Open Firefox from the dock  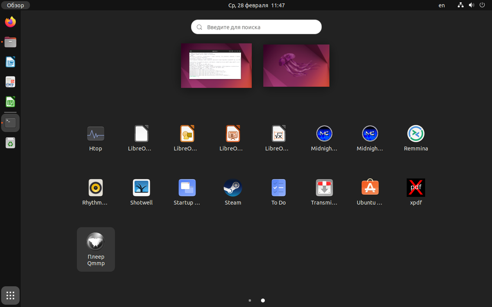pos(10,22)
